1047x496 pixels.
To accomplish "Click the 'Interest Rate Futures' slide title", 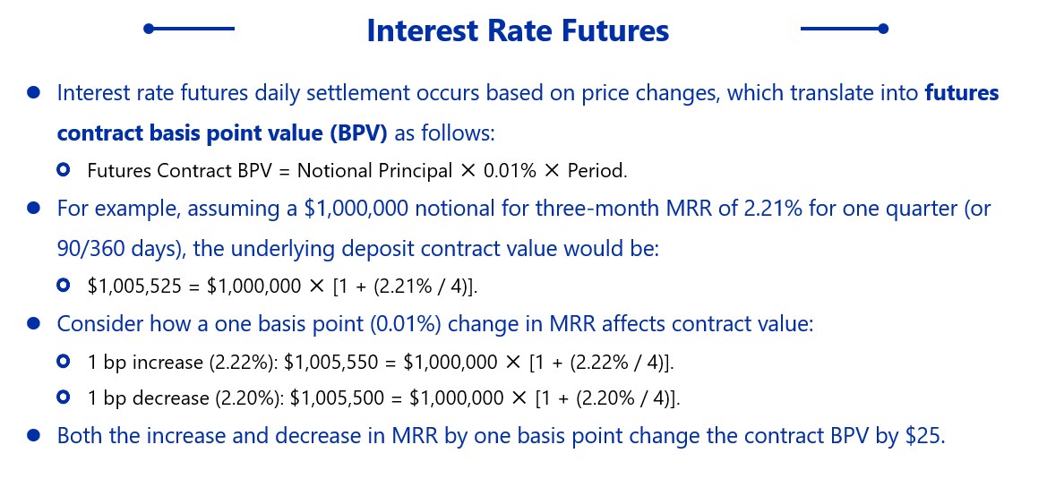I will [x=518, y=30].
